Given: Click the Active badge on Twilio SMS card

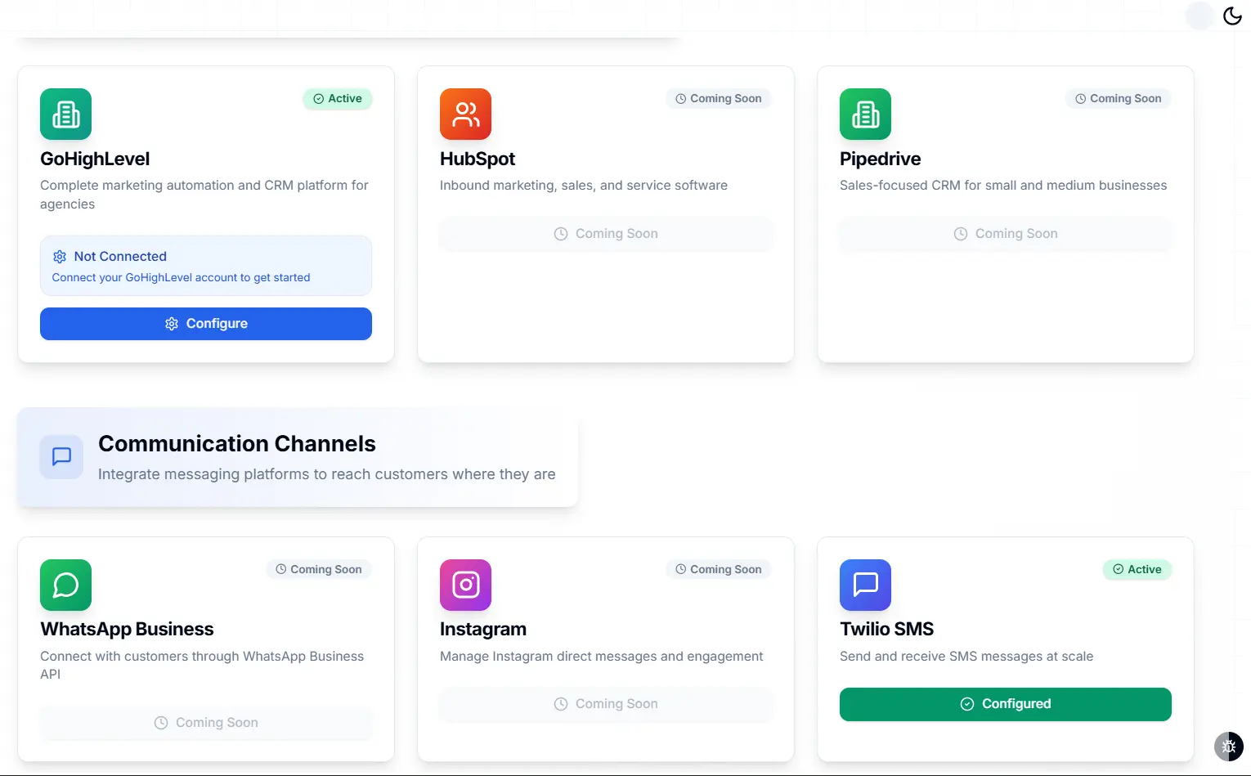Looking at the screenshot, I should [x=1137, y=570].
